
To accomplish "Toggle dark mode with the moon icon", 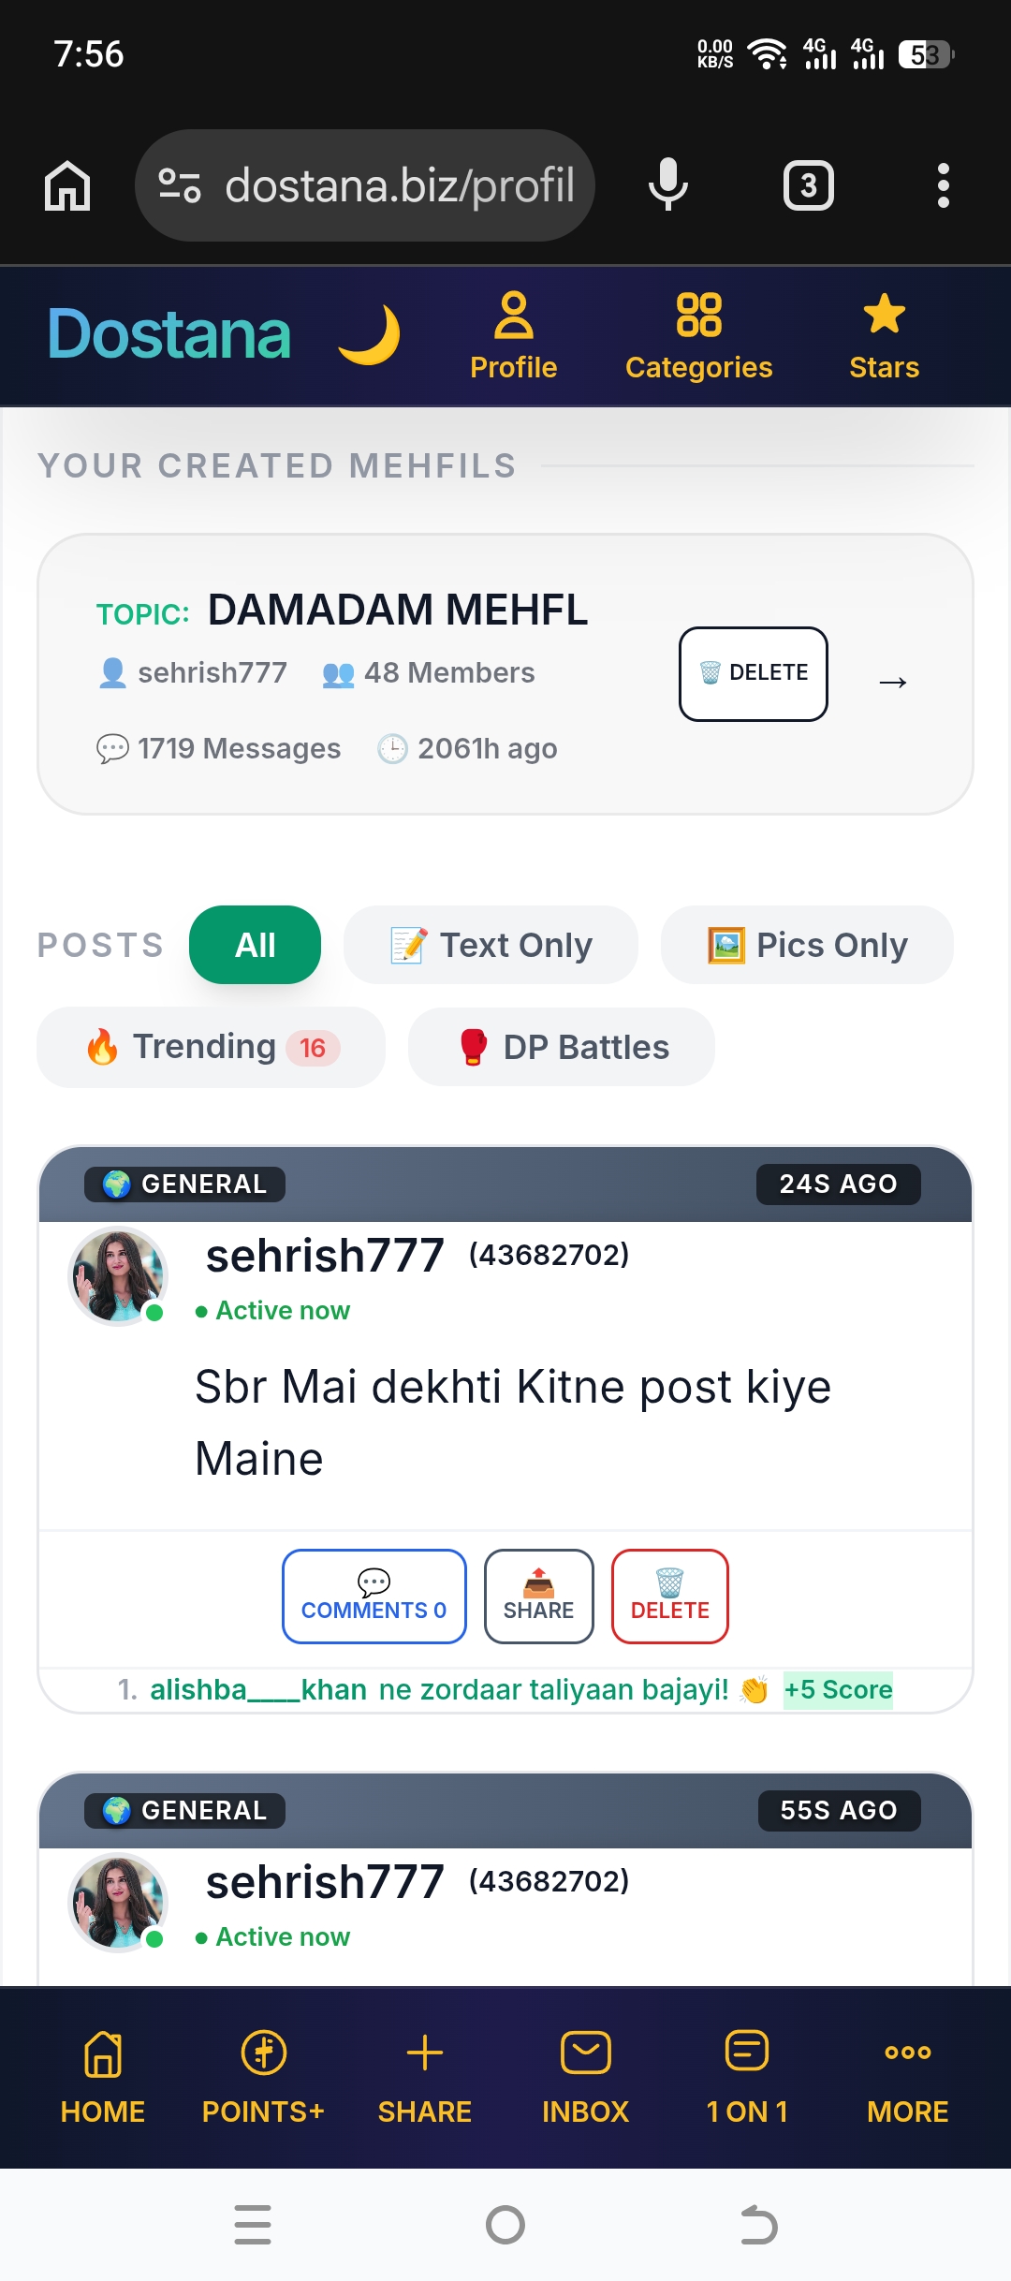I will pyautogui.click(x=370, y=335).
